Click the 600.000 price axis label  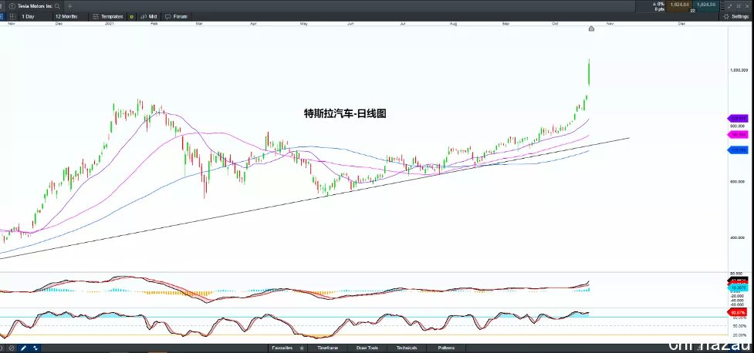coord(739,182)
